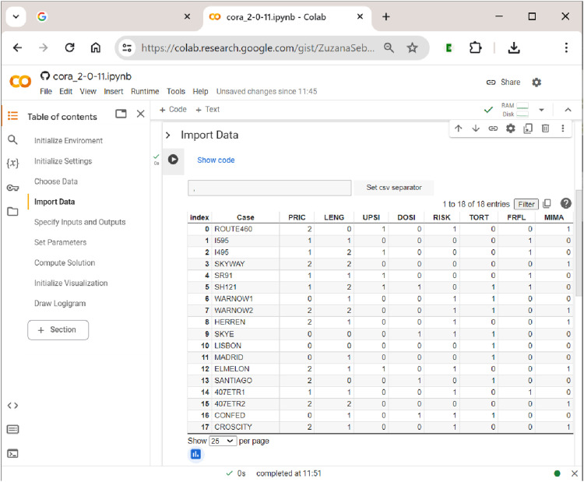Move the cell up with arrow icon
Screen dimensions: 584x482
point(458,128)
